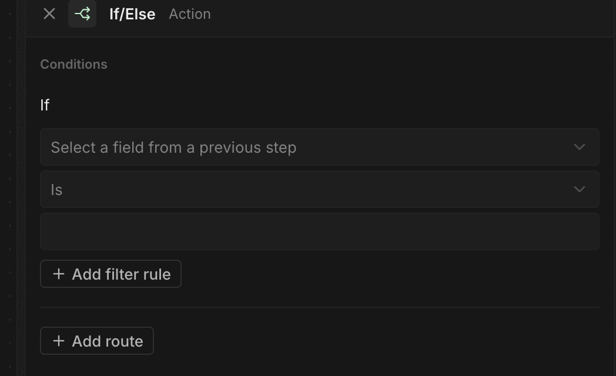The width and height of the screenshot is (616, 376).
Task: Open the Select a field dropdown
Action: [319, 147]
